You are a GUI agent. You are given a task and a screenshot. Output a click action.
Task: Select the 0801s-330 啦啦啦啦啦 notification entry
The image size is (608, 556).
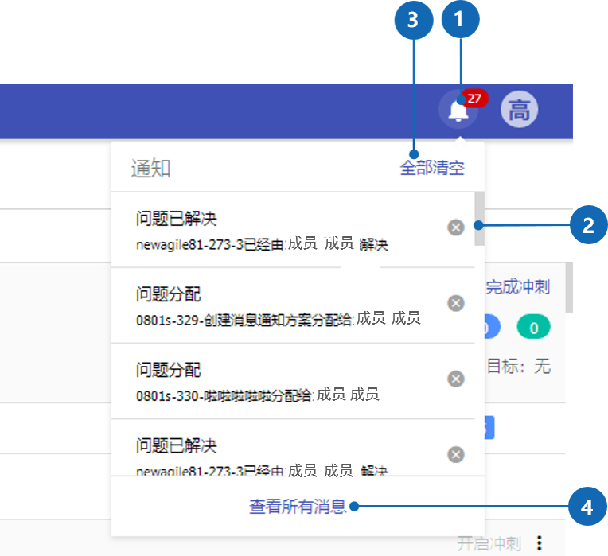pos(279,380)
